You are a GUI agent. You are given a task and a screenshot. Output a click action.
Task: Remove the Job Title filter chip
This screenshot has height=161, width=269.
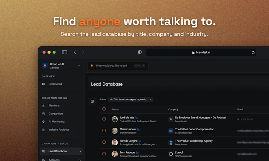[x=150, y=99]
